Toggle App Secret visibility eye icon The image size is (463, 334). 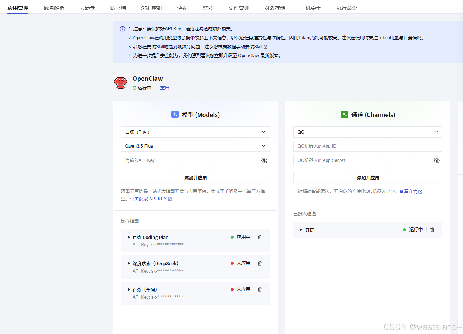coord(437,160)
